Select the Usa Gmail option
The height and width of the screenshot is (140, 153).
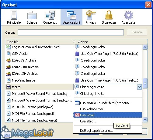pos(108,115)
